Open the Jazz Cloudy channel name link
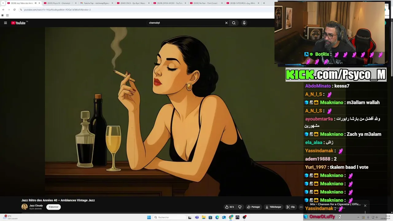Image resolution: width=393 pixels, height=221 pixels. 36,206
